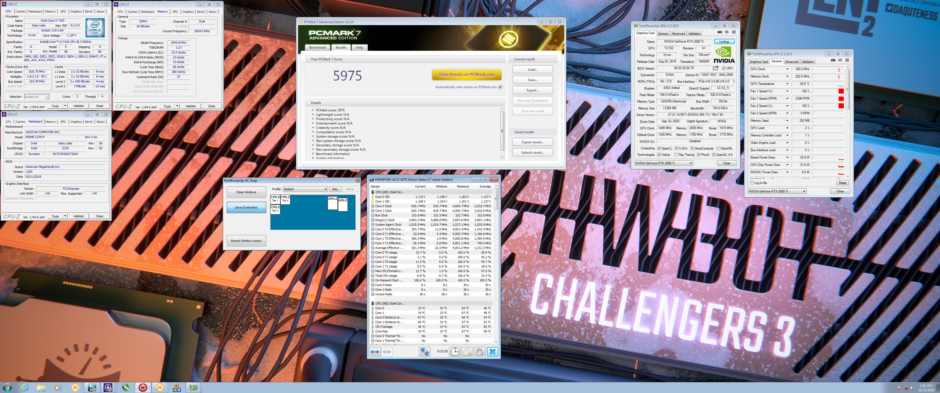Open Windows Media Player taskbar icon

click(x=58, y=388)
